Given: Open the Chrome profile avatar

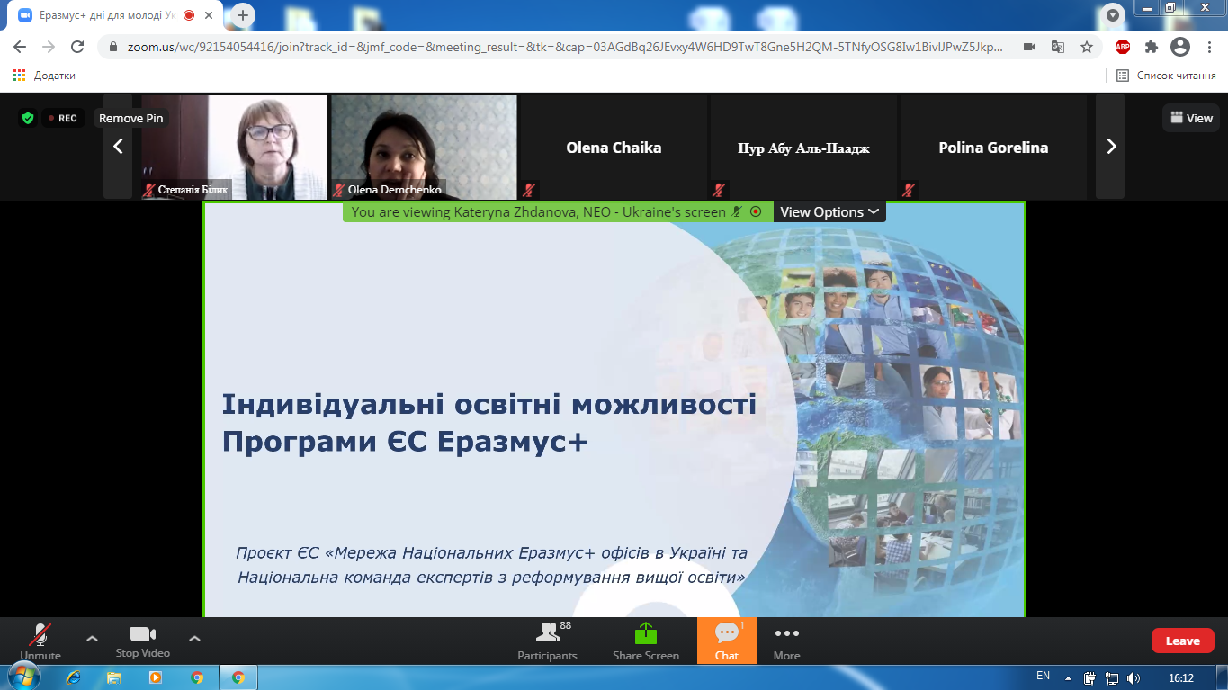Looking at the screenshot, I should tap(1180, 47).
